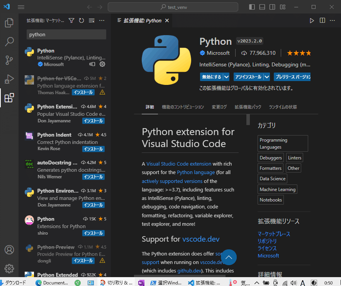Viewport: 341px width, 286px height.
Task: Open the リポジトリ resource link
Action: coord(267,241)
